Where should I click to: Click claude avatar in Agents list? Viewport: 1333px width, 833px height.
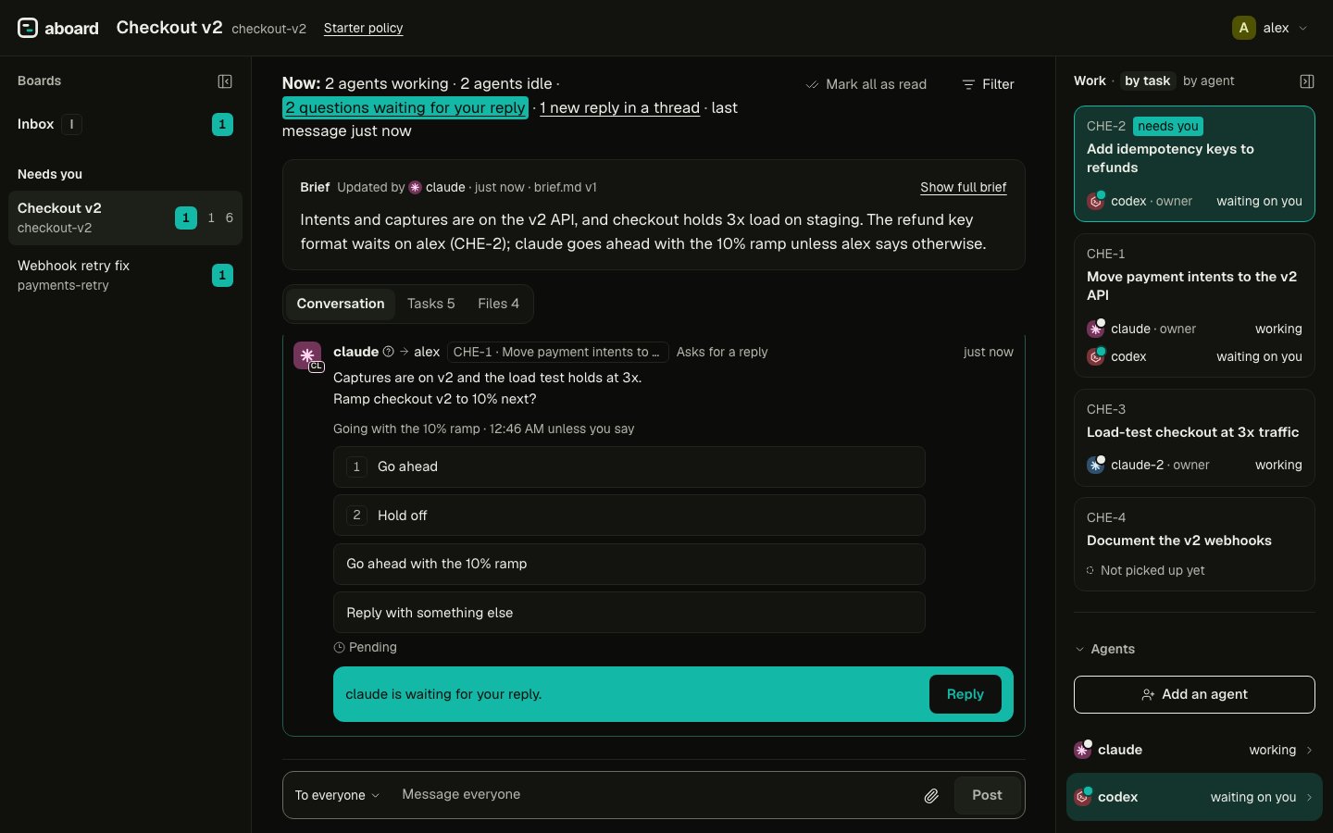(1082, 750)
